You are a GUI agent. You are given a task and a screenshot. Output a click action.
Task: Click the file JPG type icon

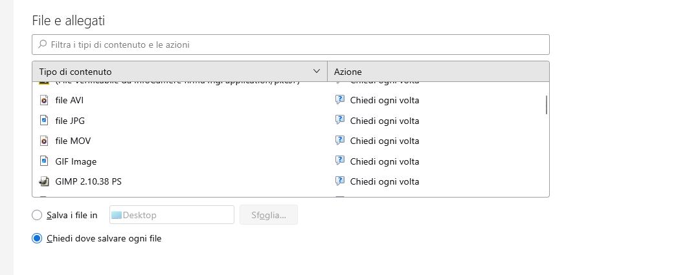[x=44, y=121]
